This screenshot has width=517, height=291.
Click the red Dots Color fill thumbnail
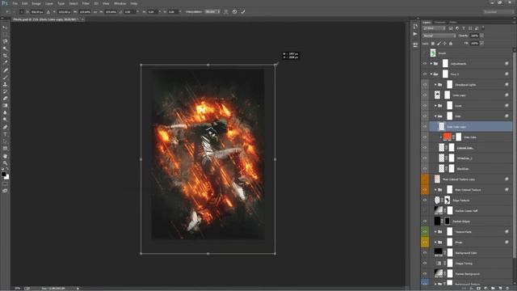(447, 137)
